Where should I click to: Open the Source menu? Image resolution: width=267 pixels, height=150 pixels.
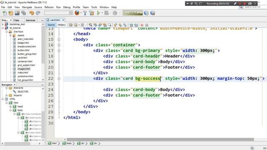38,7
